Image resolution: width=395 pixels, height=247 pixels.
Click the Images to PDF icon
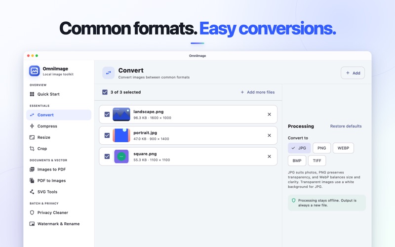[32, 169]
